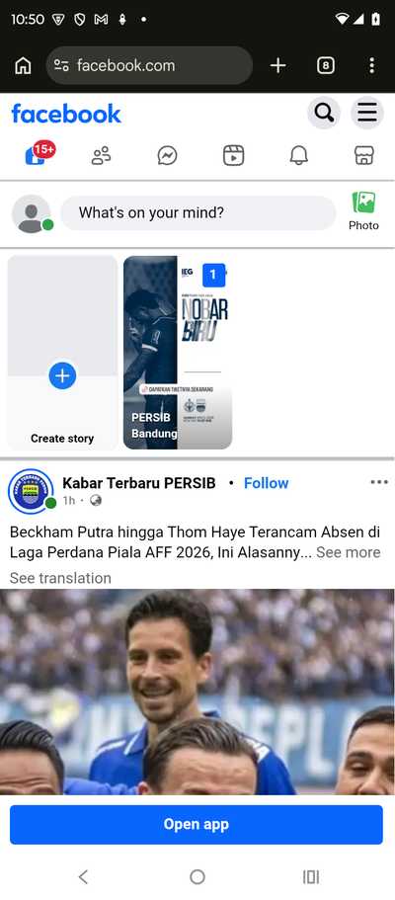Show translation of the post

tap(60, 578)
